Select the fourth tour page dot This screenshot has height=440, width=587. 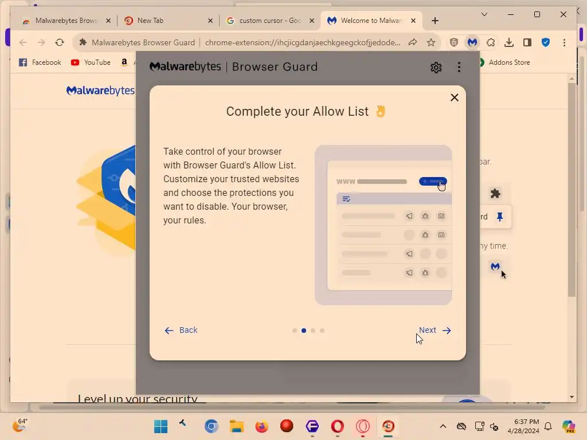pos(322,331)
